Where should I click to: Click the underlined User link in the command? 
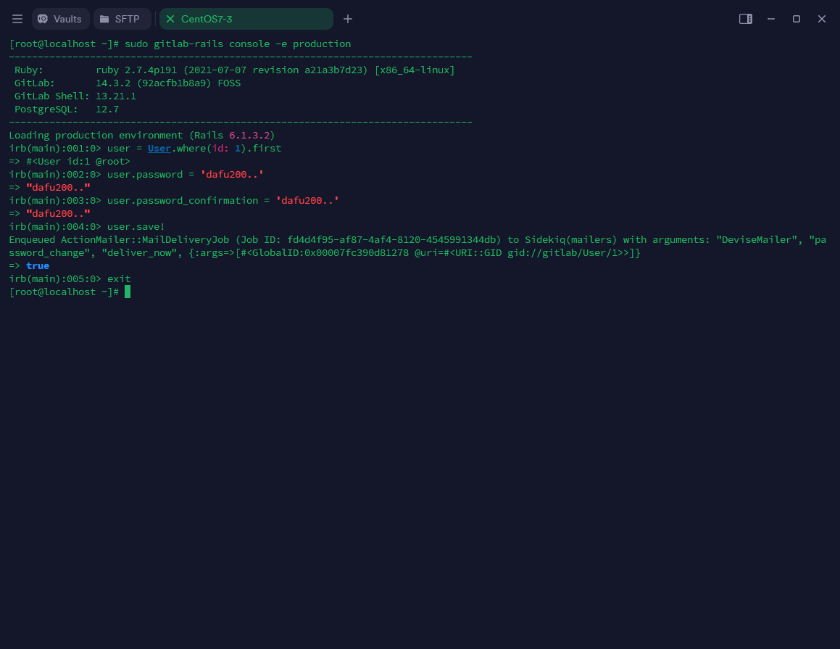click(x=159, y=149)
